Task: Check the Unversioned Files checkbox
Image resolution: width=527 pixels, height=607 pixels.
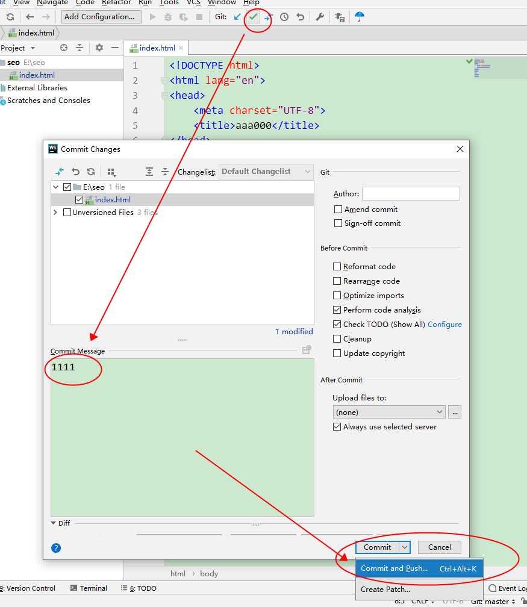Action: pos(67,212)
